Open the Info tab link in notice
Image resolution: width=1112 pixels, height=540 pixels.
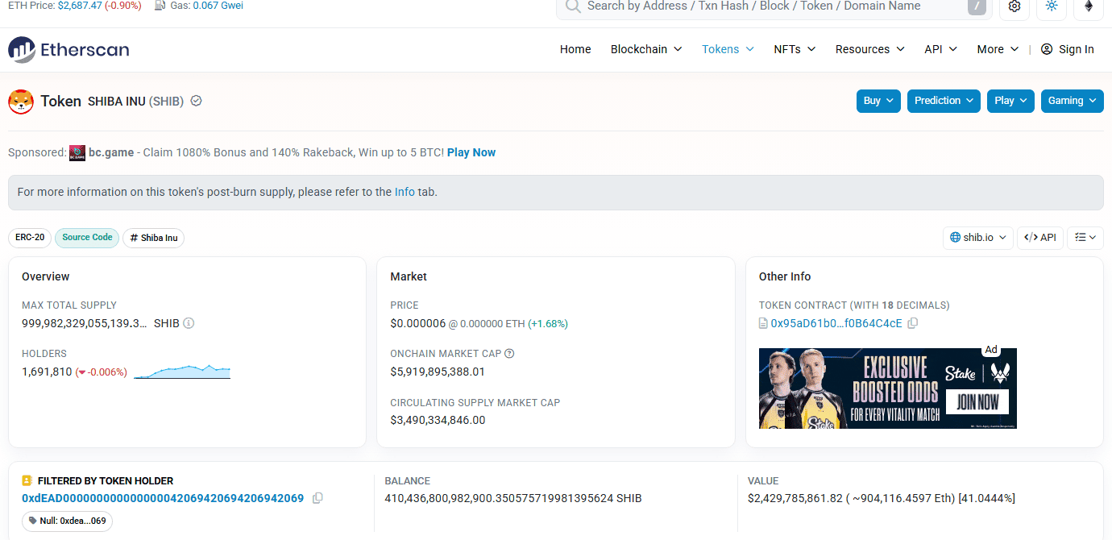(x=405, y=192)
